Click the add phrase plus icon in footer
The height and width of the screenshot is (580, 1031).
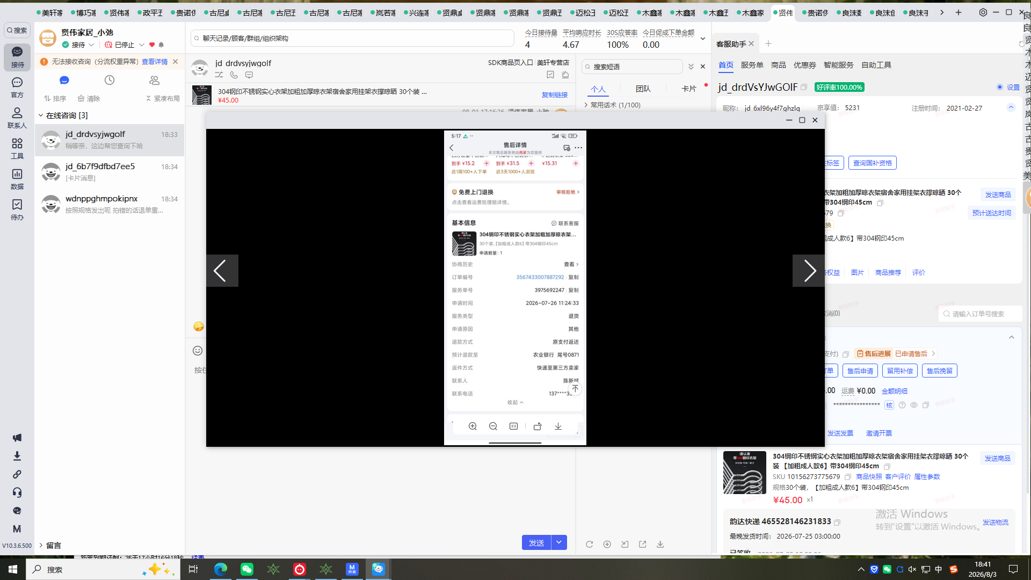click(x=607, y=544)
